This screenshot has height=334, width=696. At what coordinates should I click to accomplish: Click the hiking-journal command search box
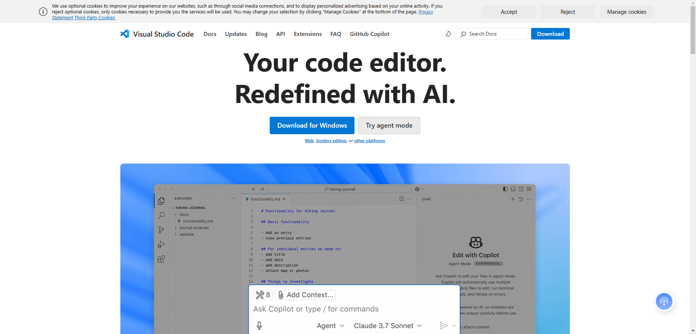pos(340,189)
